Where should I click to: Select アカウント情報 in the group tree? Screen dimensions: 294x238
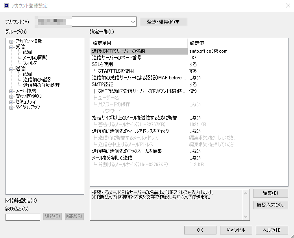29,41
